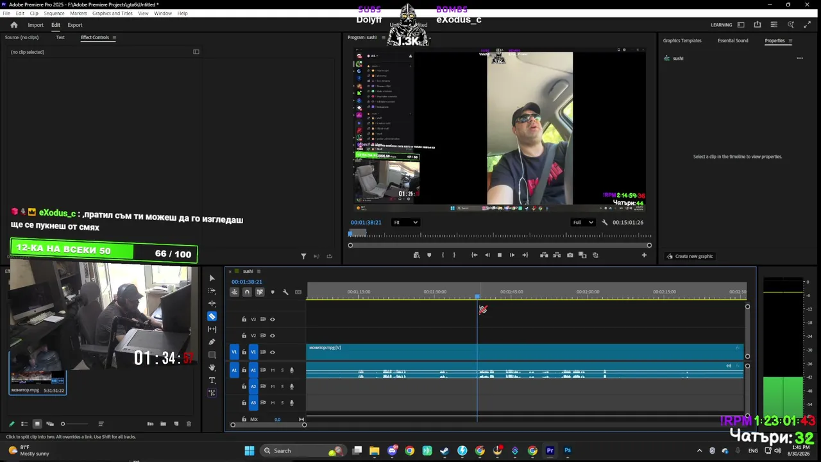821x462 pixels.
Task: Toggle Linked Selection in timeline
Action: 260,292
